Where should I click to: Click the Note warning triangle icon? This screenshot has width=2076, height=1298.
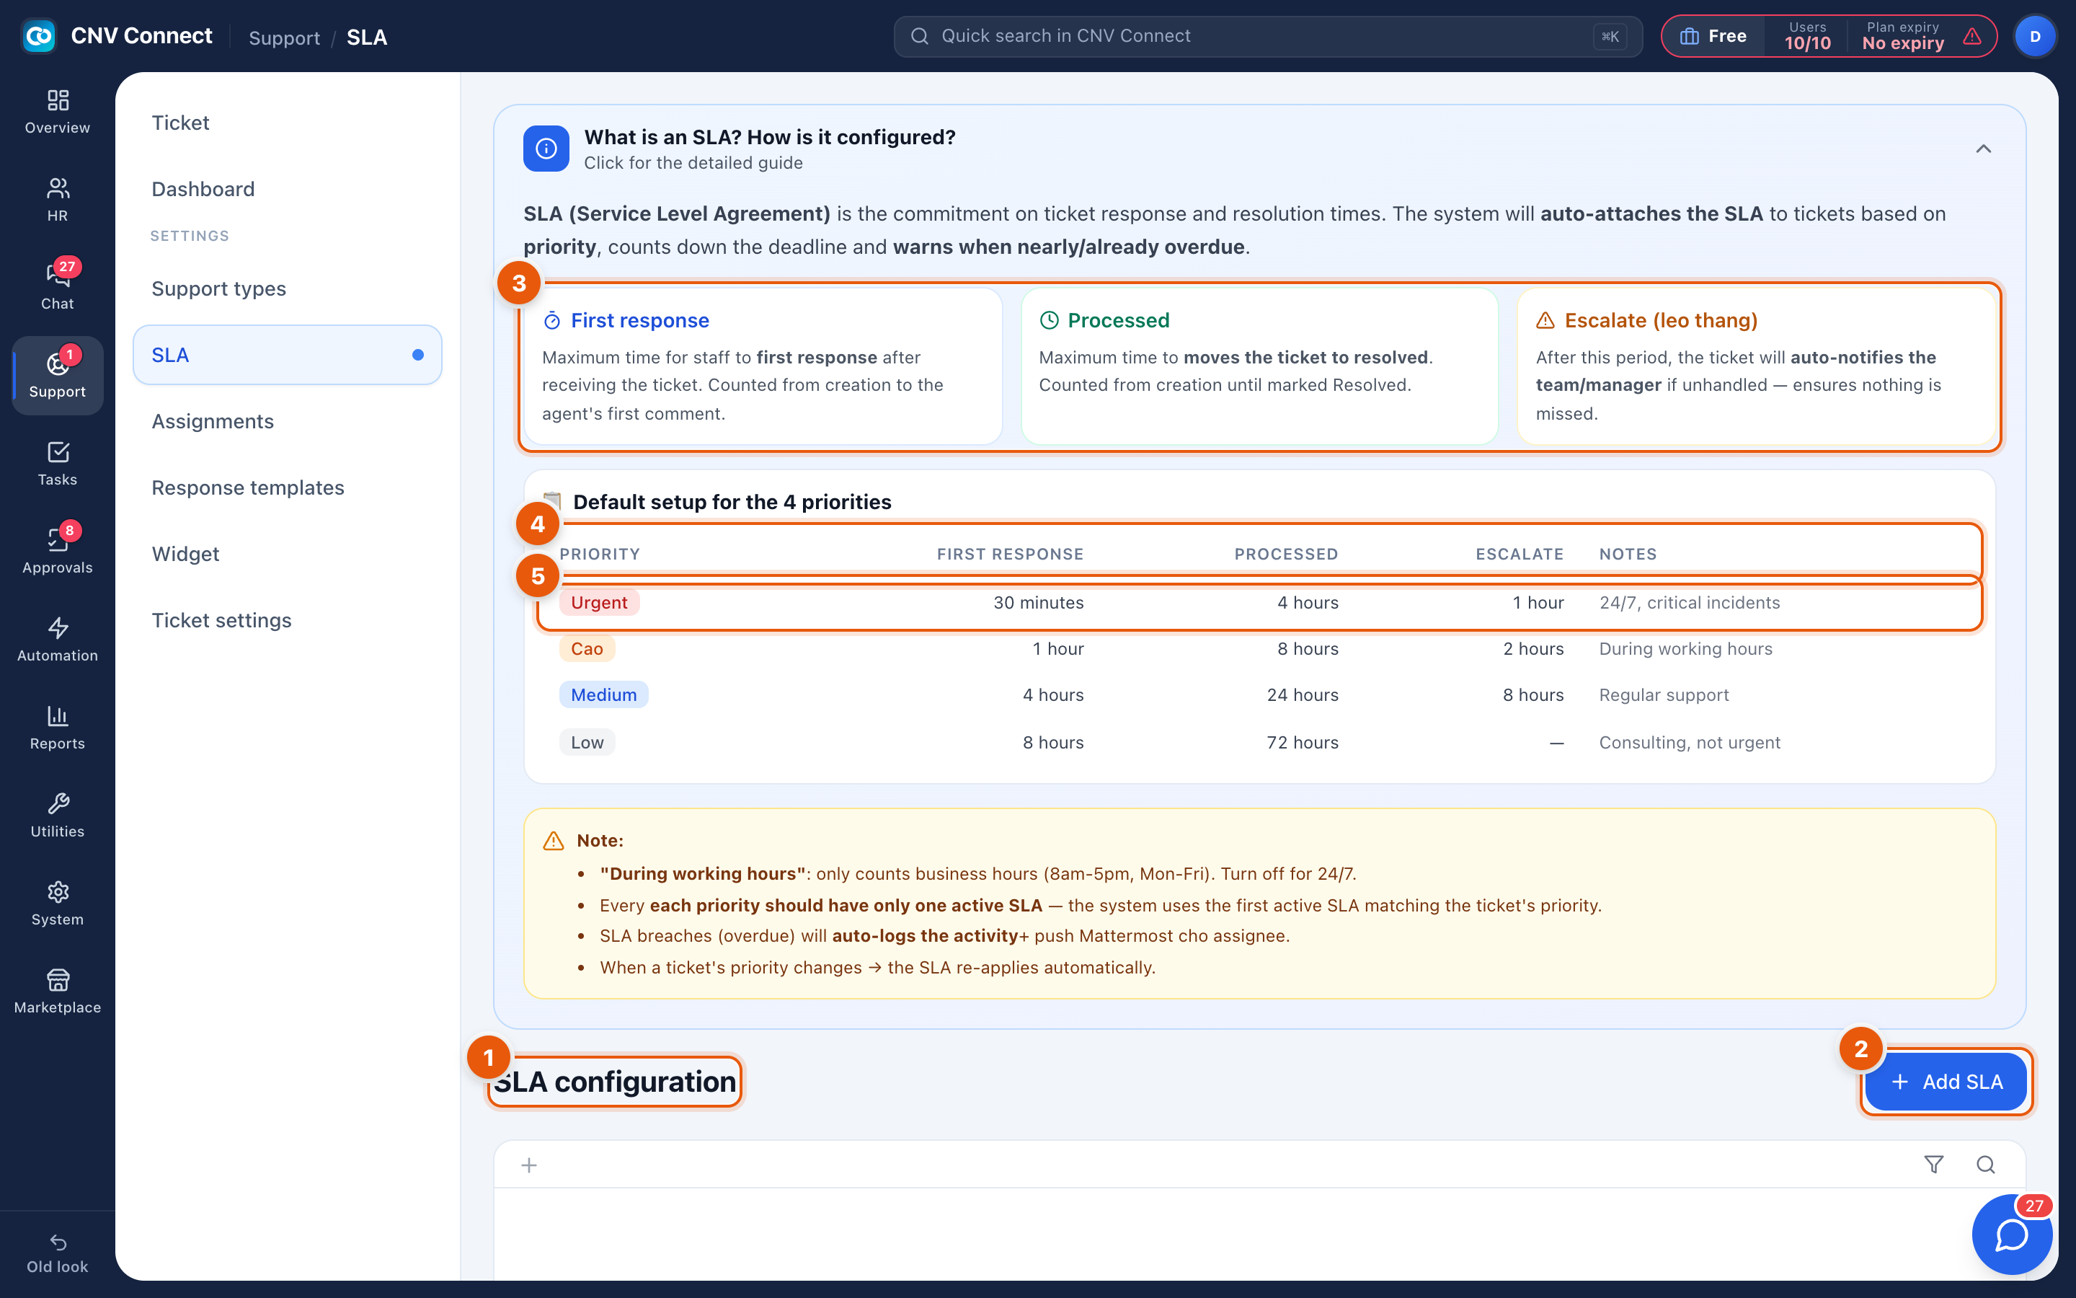(554, 840)
